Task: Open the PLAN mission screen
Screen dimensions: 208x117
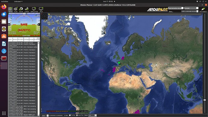Action: pyautogui.click(x=16, y=10)
